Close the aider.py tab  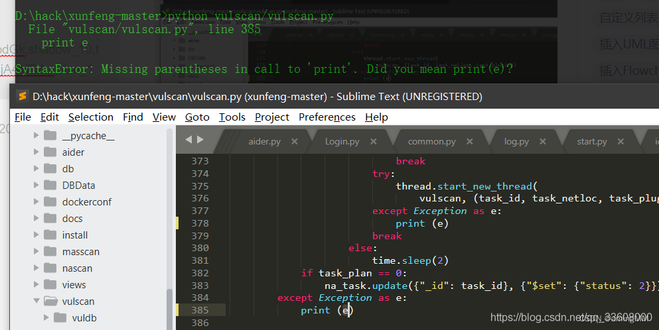tap(295, 142)
